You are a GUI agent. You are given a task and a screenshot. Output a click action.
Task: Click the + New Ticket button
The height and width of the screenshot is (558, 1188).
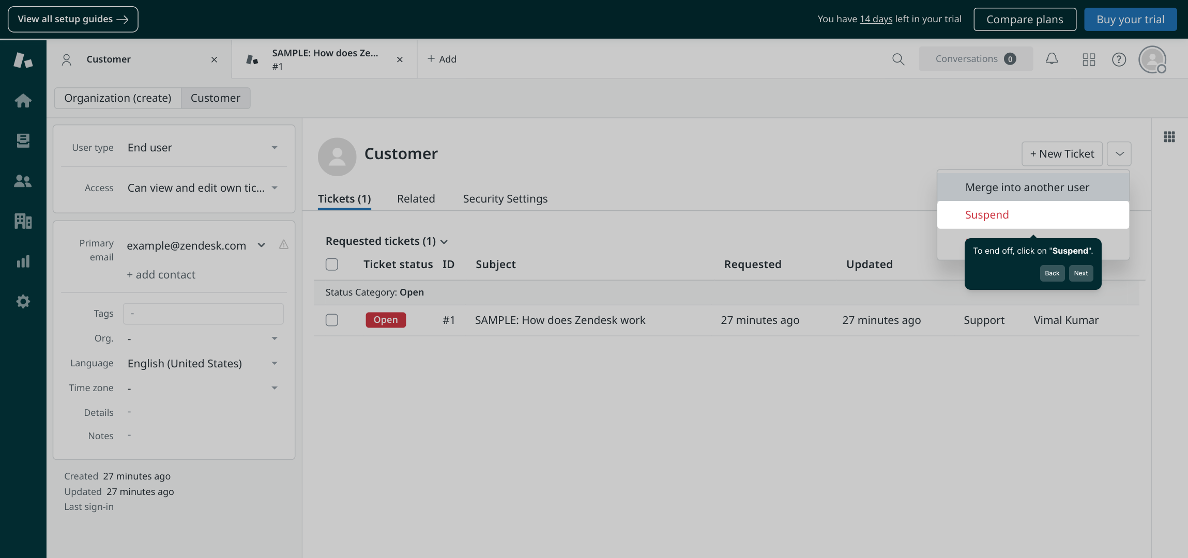click(x=1062, y=154)
